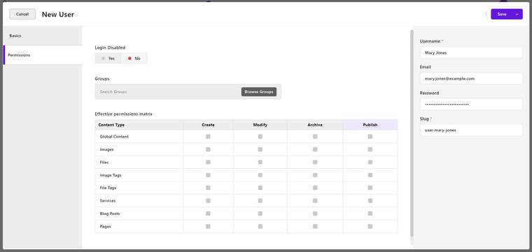Screen dimensions: 532x252
Task: Set Login Disabled to No
Action: (x=134, y=58)
